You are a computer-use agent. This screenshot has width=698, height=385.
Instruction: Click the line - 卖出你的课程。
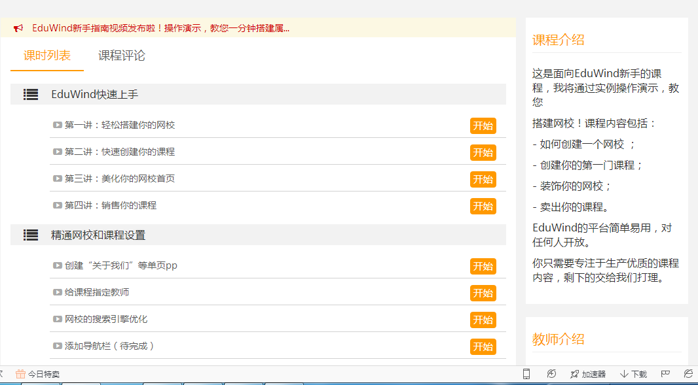pos(571,207)
